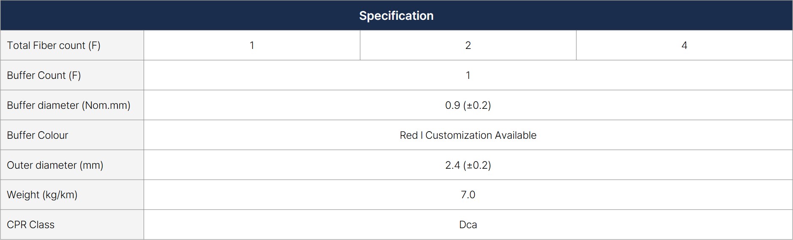Click the 2.4 outer diameter number

452,165
